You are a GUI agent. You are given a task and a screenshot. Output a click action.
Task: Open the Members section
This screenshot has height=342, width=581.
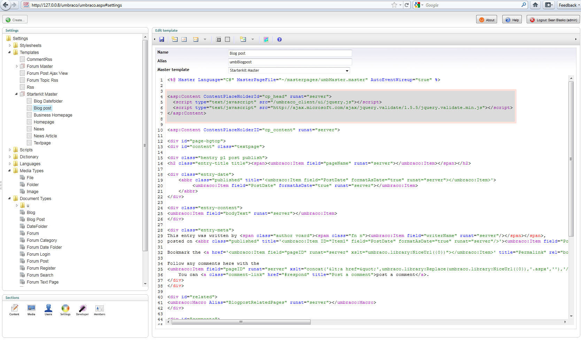click(100, 310)
